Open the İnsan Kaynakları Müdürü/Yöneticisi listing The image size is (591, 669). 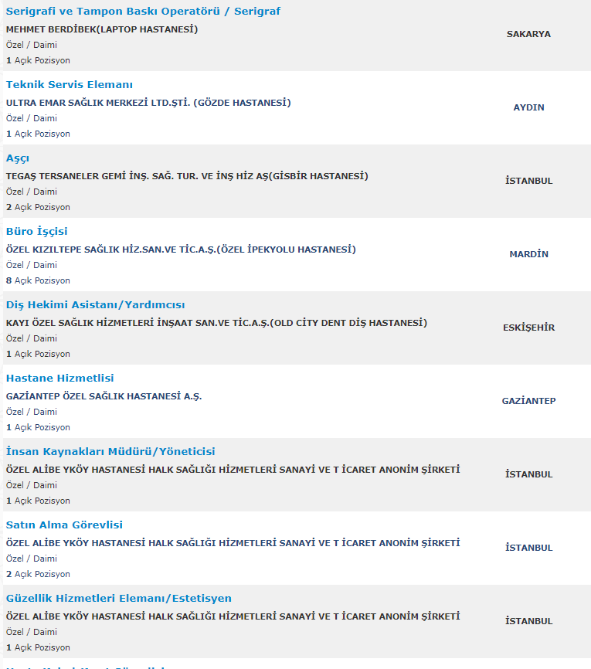pos(110,452)
